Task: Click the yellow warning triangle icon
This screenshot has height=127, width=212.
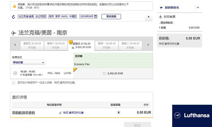Action: click(x=14, y=6)
